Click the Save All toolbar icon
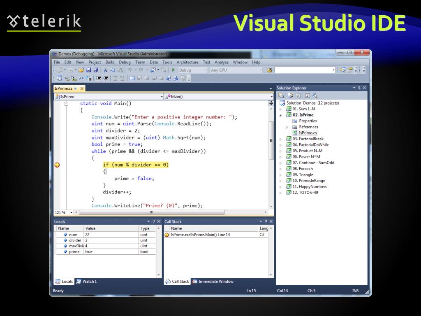 point(96,70)
